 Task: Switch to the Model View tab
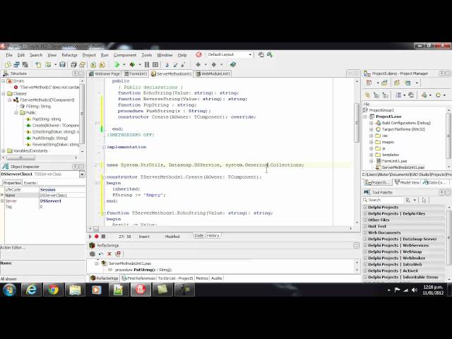point(407,182)
